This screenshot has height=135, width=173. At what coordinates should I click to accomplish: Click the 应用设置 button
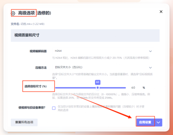click(145, 122)
